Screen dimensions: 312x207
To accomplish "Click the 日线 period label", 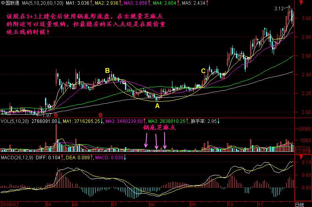I will [x=299, y=204].
